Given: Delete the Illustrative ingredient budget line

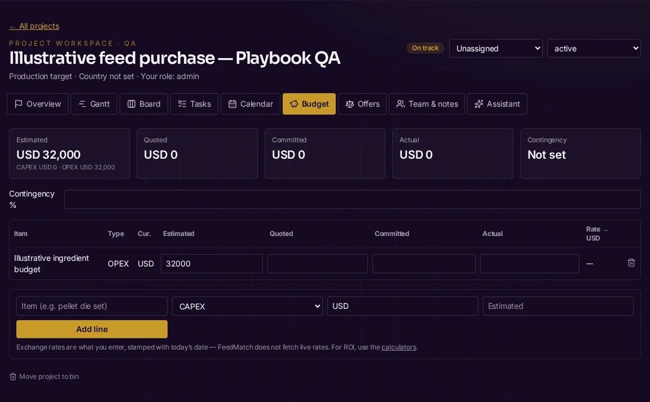Looking at the screenshot, I should [631, 263].
